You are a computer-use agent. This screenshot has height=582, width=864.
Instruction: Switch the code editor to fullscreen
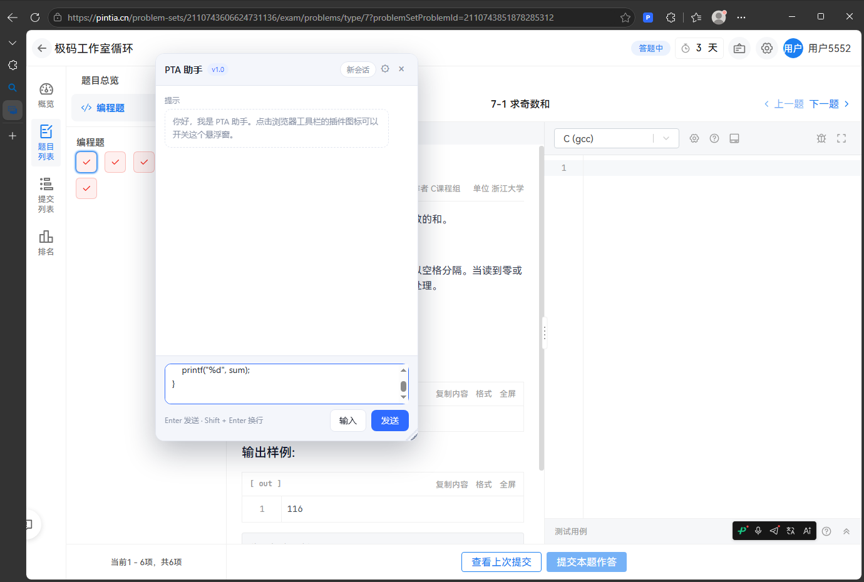[x=841, y=138]
